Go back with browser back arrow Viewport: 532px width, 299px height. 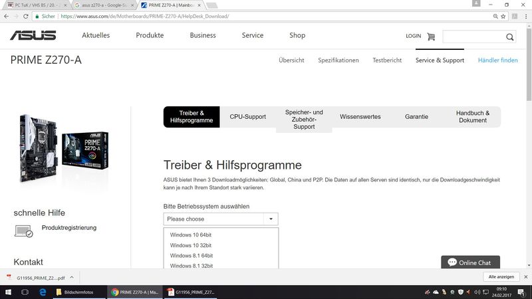coord(7,16)
